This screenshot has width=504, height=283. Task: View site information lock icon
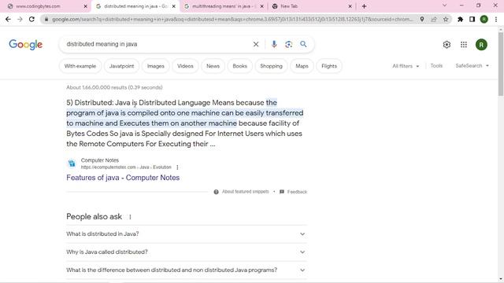tap(46, 19)
